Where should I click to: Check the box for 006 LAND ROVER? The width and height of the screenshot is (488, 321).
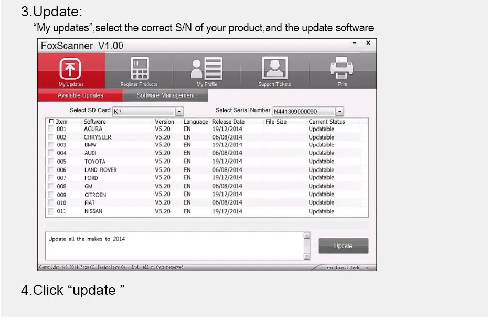[50, 169]
